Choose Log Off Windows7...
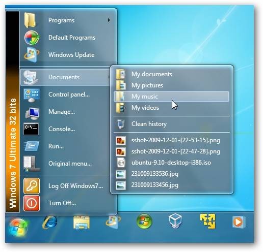 (x=75, y=186)
